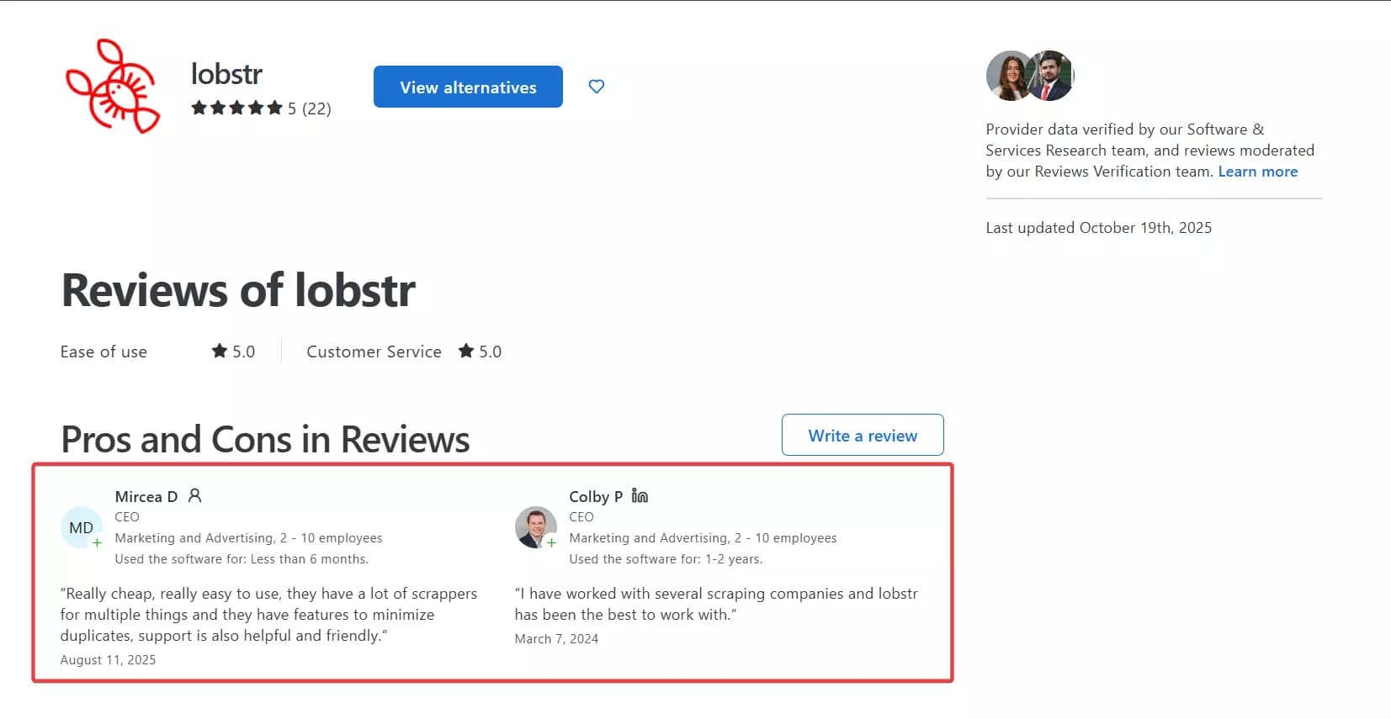This screenshot has height=719, width=1391.
Task: Click Last updated October 19th, 2025
Action: point(1099,228)
